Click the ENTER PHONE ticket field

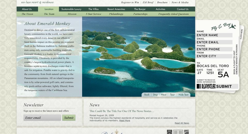click(214, 49)
